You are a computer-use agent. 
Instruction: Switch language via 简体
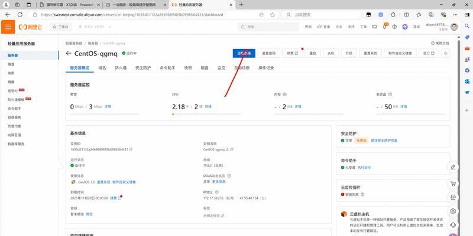(416, 27)
